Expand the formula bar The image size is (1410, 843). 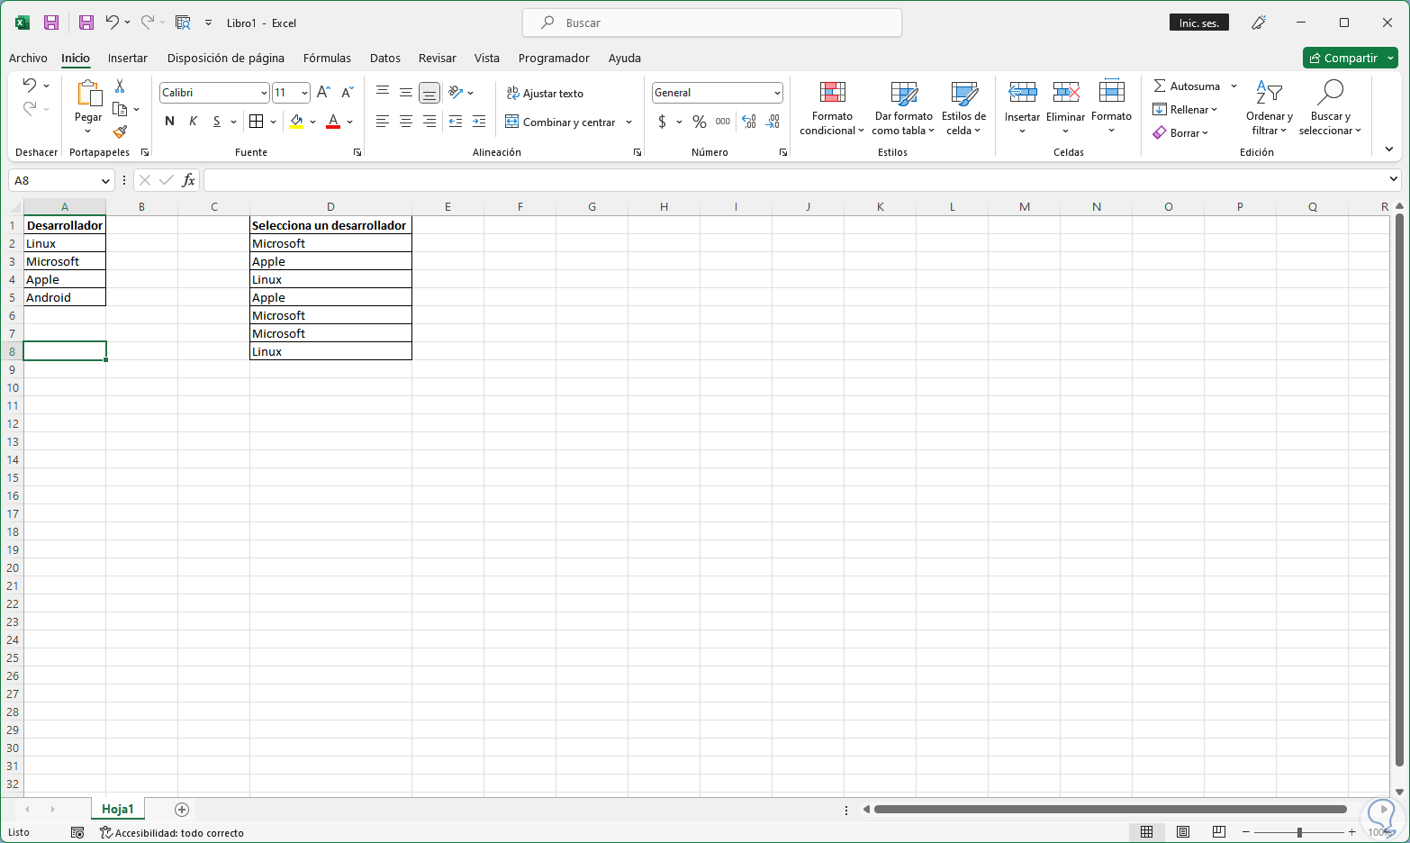click(1393, 180)
